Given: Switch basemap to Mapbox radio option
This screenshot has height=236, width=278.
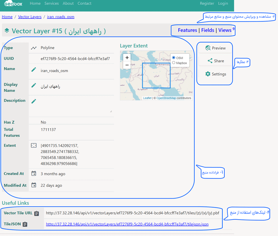Looking at the screenshot, I should pyautogui.click(x=173, y=63).
